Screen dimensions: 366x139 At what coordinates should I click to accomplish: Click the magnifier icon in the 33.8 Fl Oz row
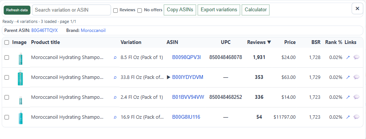point(115,77)
